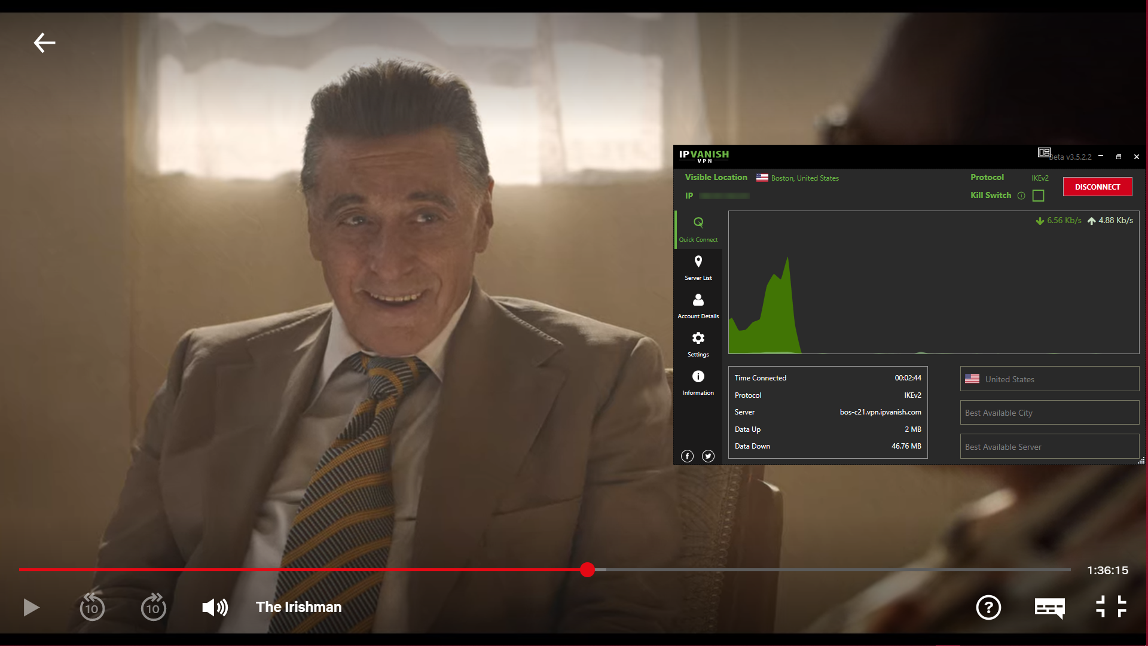Click the green traffic graph area
The height and width of the screenshot is (646, 1148).
[933, 282]
